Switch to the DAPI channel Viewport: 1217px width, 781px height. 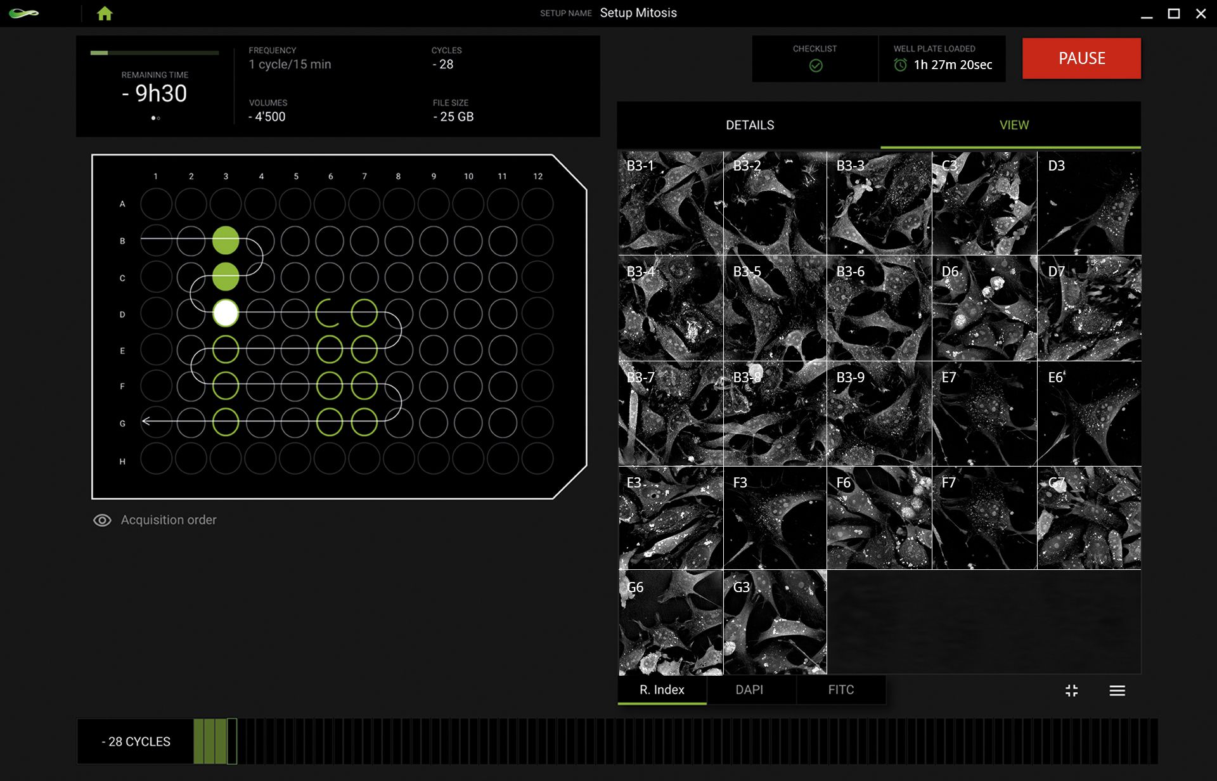[750, 690]
